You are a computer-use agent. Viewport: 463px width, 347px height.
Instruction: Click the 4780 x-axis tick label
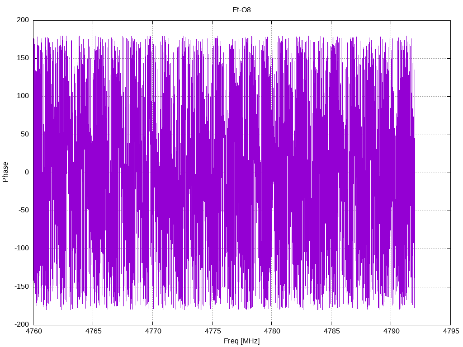(x=272, y=331)
